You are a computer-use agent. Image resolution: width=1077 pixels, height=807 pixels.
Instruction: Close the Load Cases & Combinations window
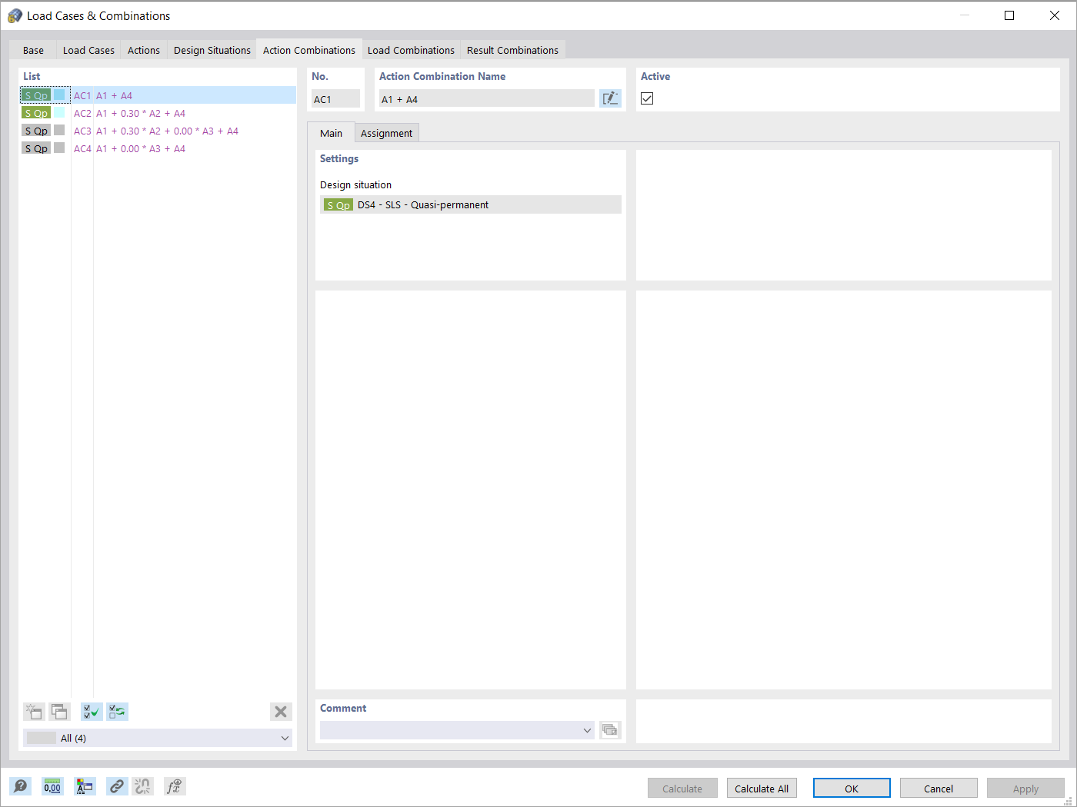tap(1055, 15)
